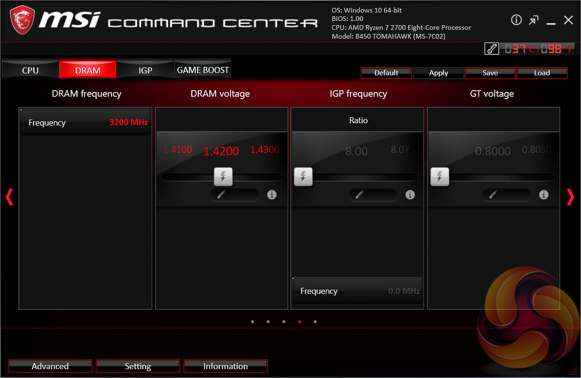The width and height of the screenshot is (581, 378).
Task: Open the Advanced menu button
Action: (x=50, y=366)
